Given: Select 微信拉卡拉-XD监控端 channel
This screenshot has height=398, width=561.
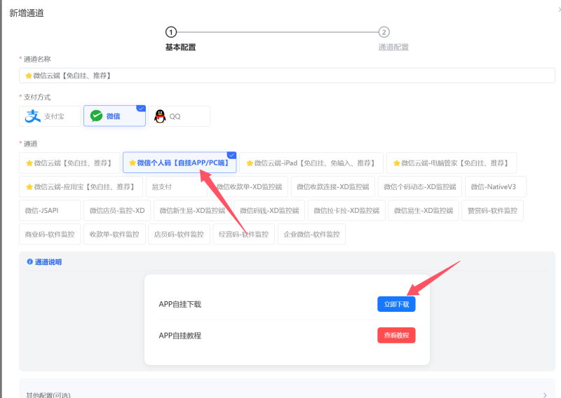Looking at the screenshot, I should (346, 210).
